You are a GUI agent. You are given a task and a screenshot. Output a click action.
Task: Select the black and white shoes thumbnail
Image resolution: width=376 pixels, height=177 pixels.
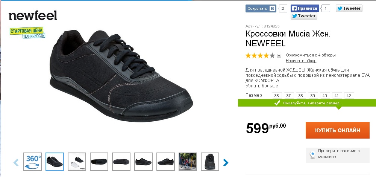click(x=77, y=162)
